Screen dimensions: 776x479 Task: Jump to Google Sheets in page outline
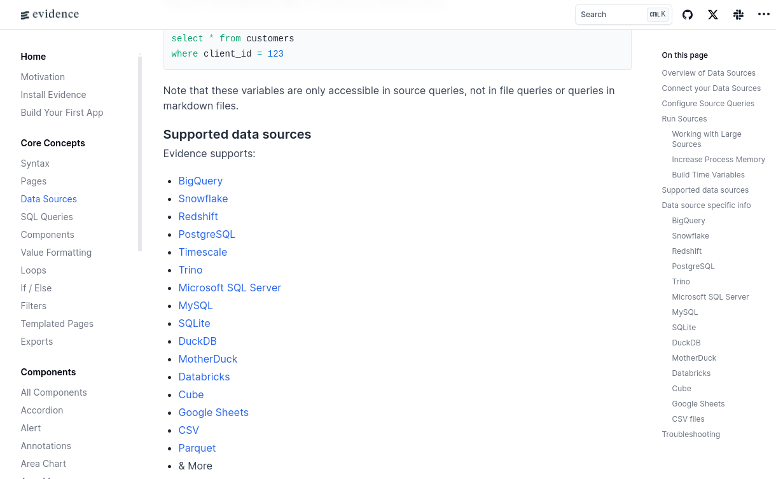698,404
